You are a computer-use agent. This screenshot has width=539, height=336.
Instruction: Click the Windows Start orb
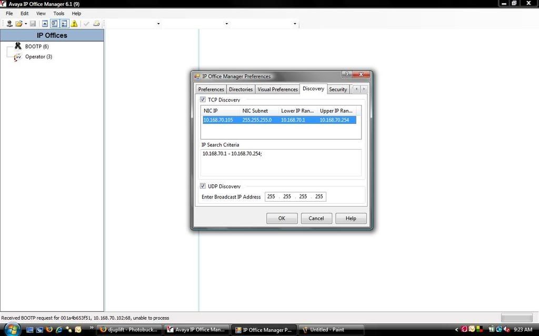tap(13, 330)
